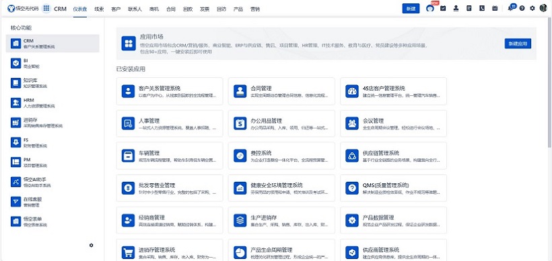Open 悟空AI助手 in sidebar
Viewport: 552px width, 261px height.
53,182
